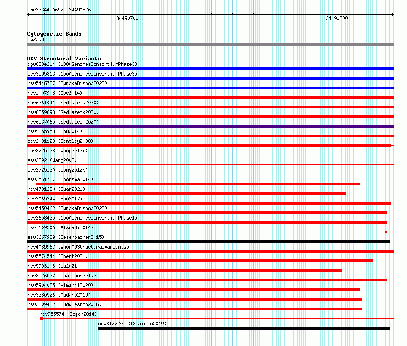Click the chr3:34490652..34490826 coordinates label

coord(59,10)
